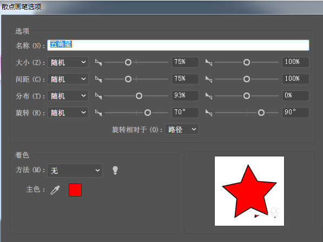323x242 pixels.
Task: Click the 旋转 minimum flip icon
Action: tap(98, 113)
